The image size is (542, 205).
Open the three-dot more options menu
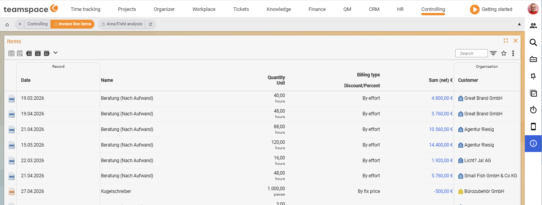513,53
